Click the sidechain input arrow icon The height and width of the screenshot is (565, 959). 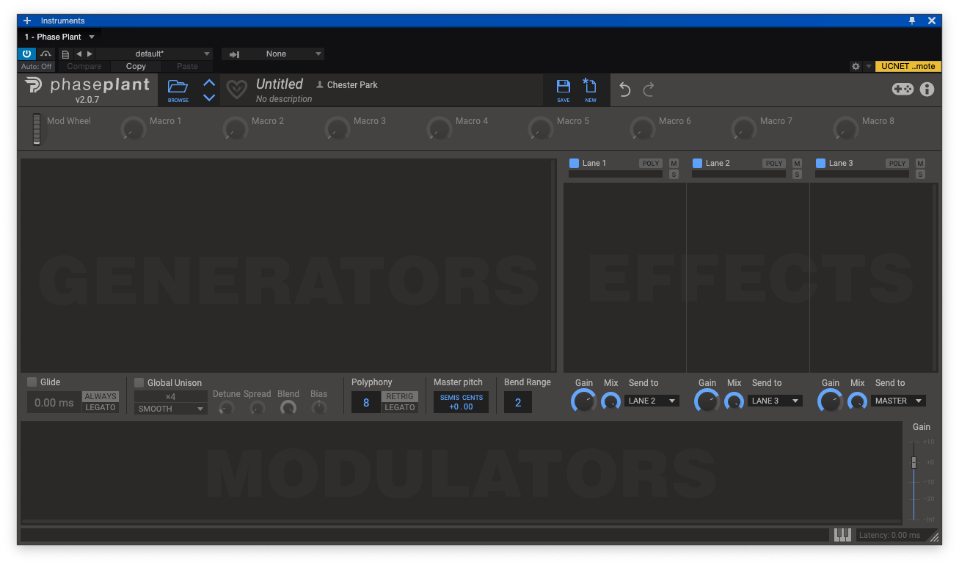pos(235,54)
